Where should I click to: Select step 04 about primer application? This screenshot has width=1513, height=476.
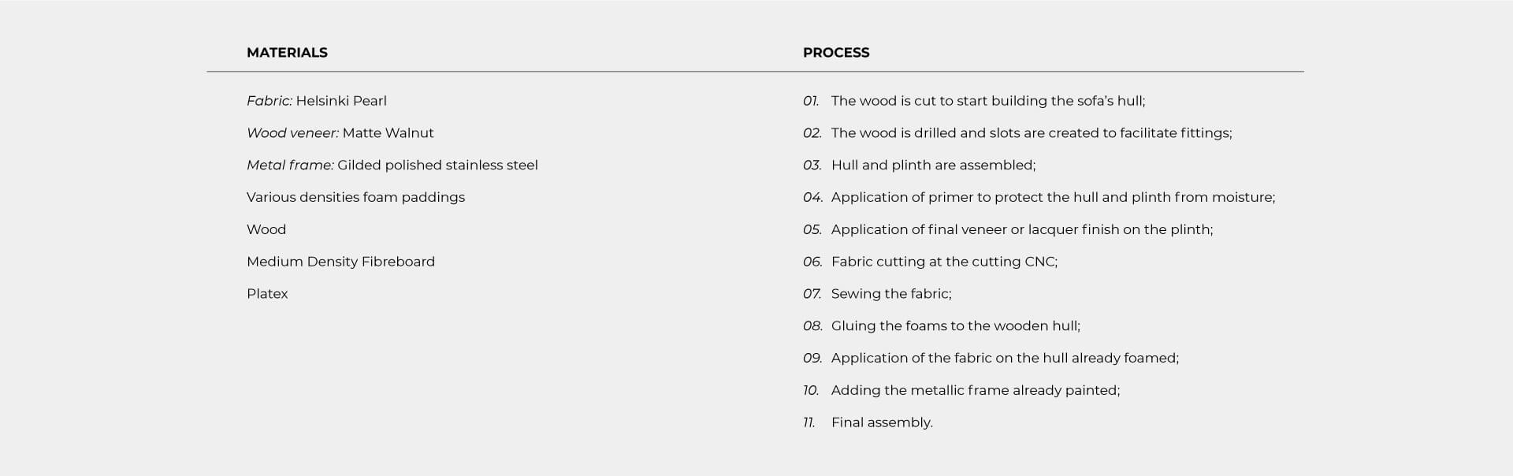click(x=1052, y=197)
